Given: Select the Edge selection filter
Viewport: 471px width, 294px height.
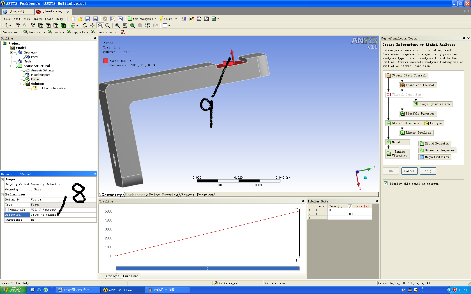Looking at the screenshot, I should tap(48, 25).
